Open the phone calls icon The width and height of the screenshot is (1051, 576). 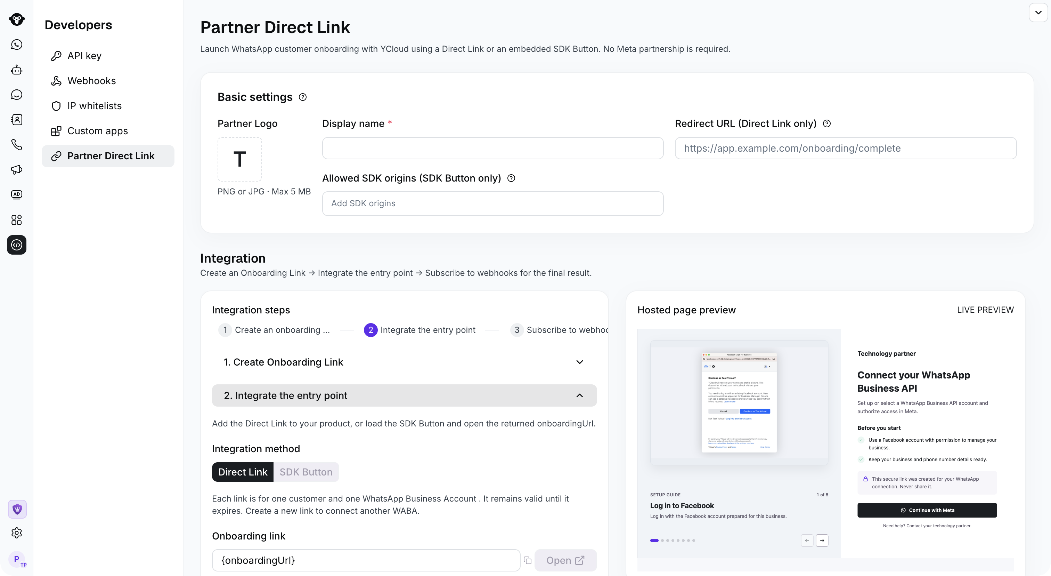click(16, 144)
